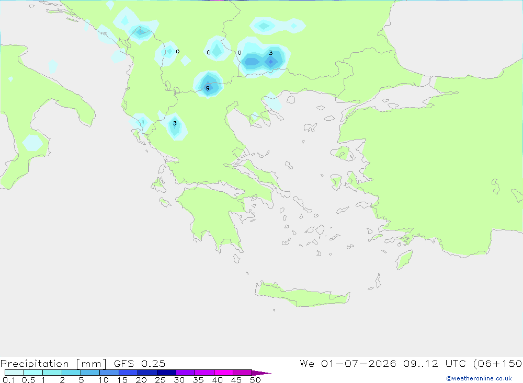The image size is (523, 383).
Task: Select the 45–50 mm legend color swatch
Action: point(243,373)
